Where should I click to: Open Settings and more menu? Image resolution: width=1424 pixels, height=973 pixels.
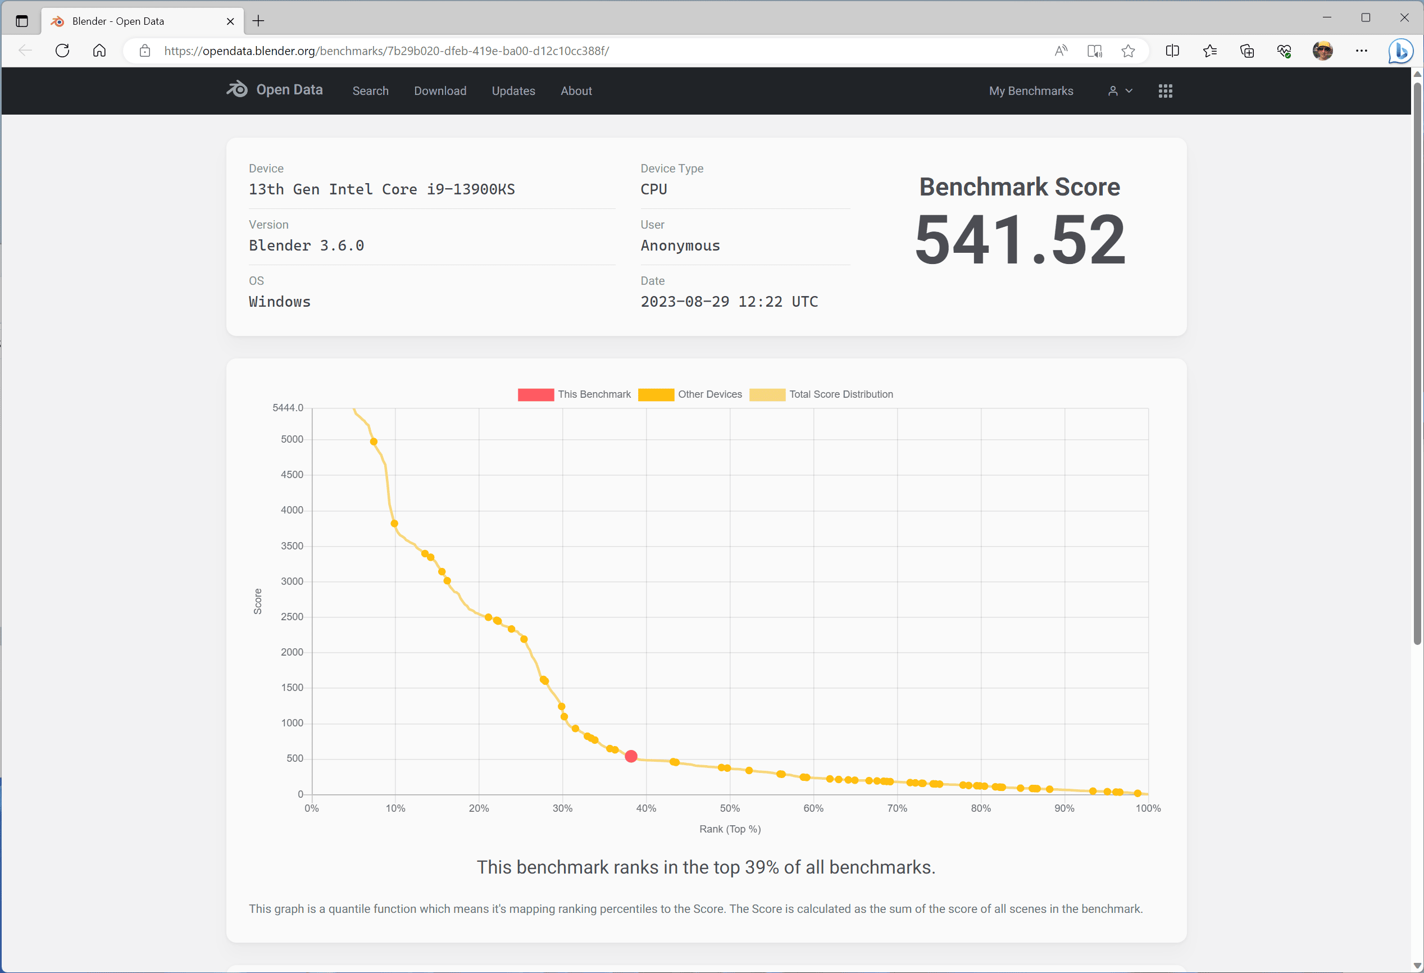pos(1362,51)
